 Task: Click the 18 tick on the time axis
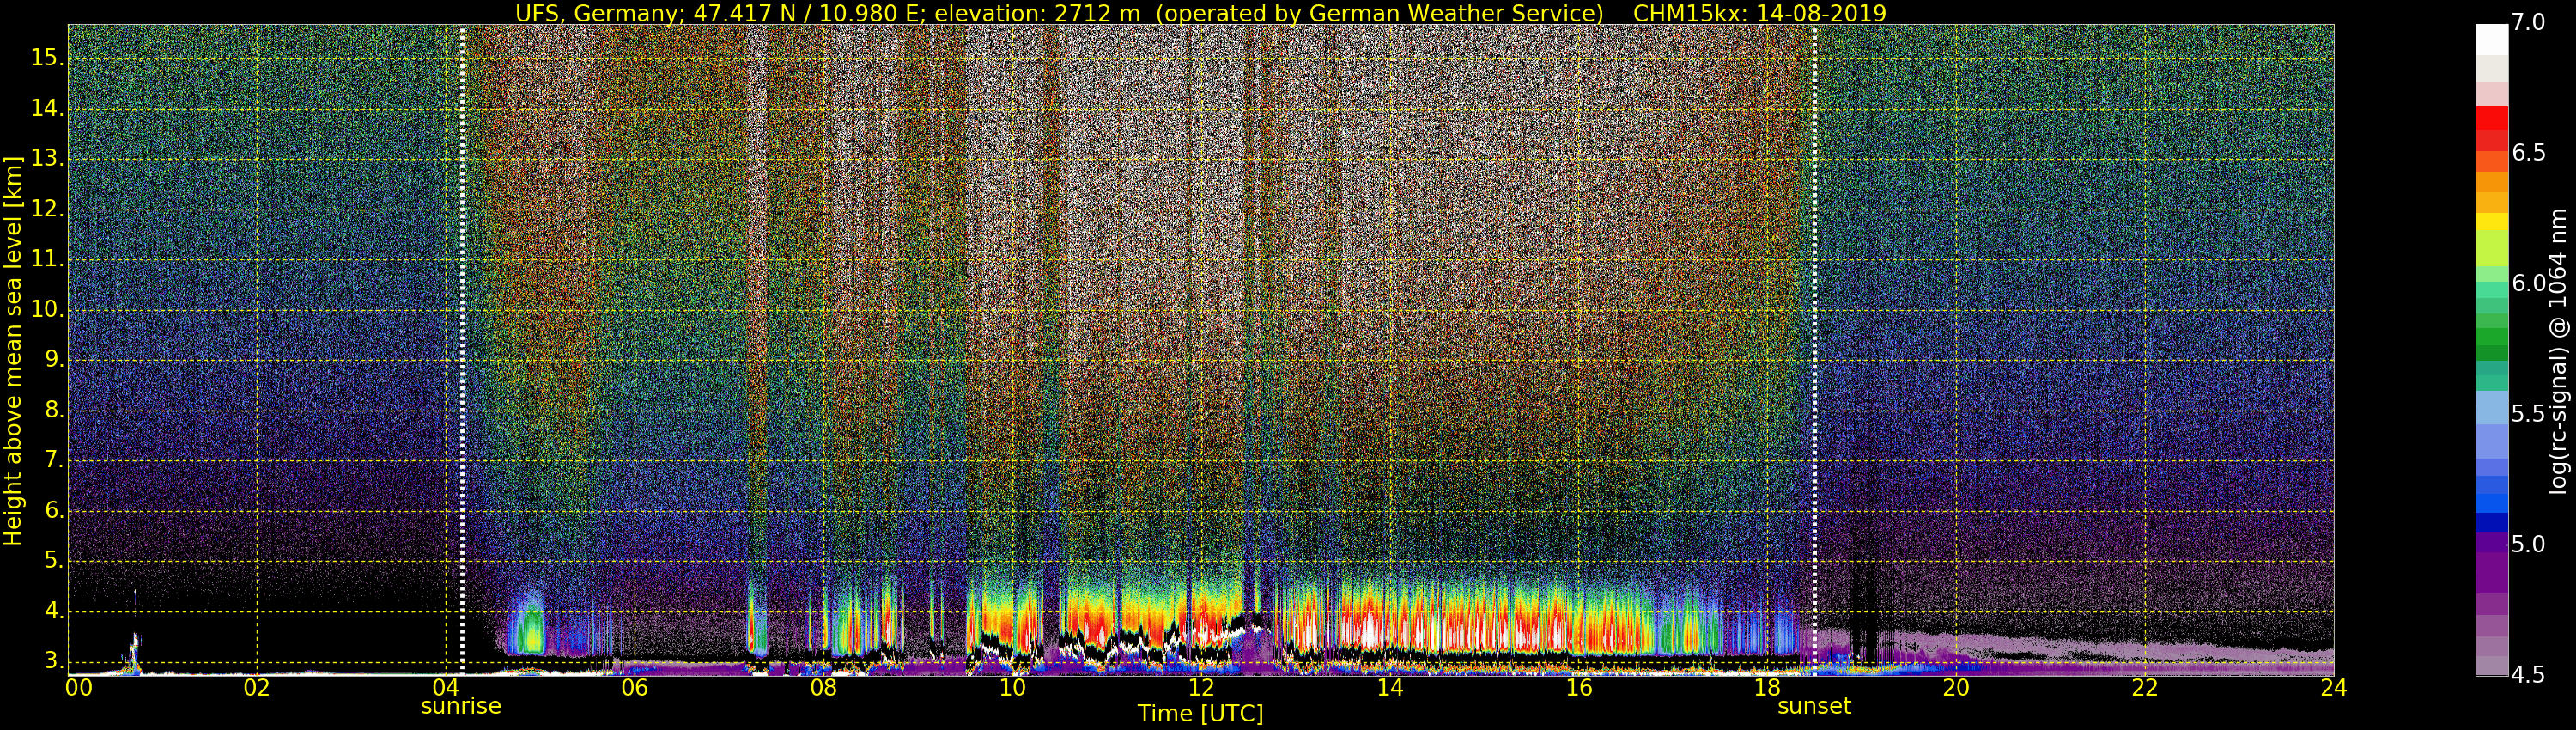tap(1767, 688)
